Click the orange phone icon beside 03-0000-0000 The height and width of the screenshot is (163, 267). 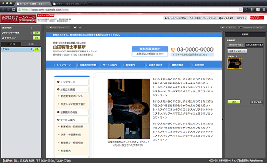173,50
